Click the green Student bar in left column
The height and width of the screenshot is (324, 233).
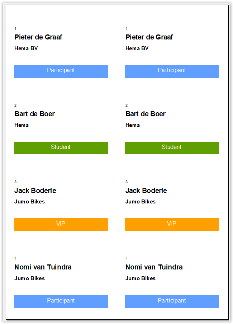[61, 148]
